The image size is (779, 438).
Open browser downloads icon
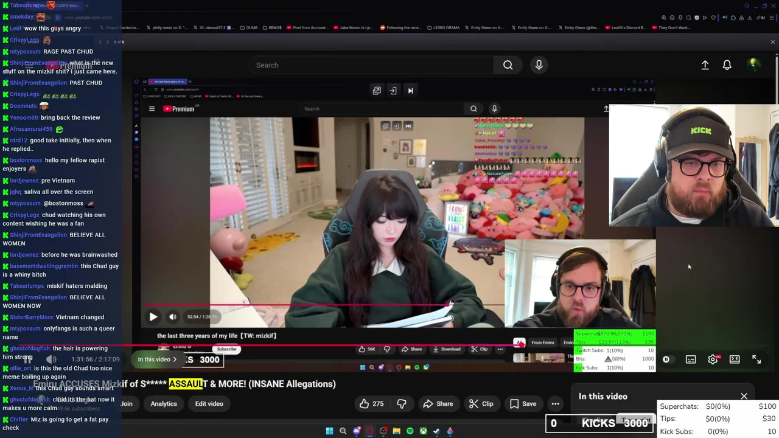click(749, 18)
